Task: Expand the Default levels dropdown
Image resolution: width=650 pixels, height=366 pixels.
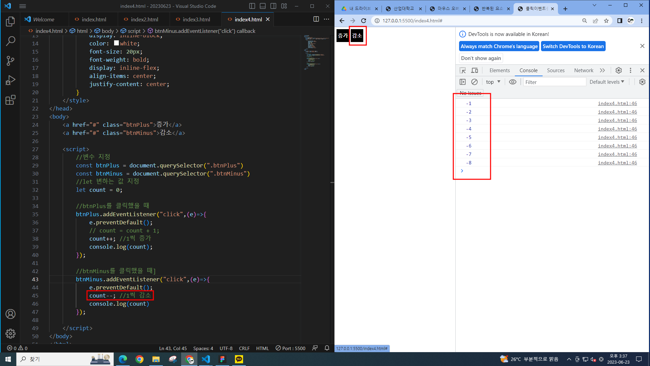Action: [607, 82]
